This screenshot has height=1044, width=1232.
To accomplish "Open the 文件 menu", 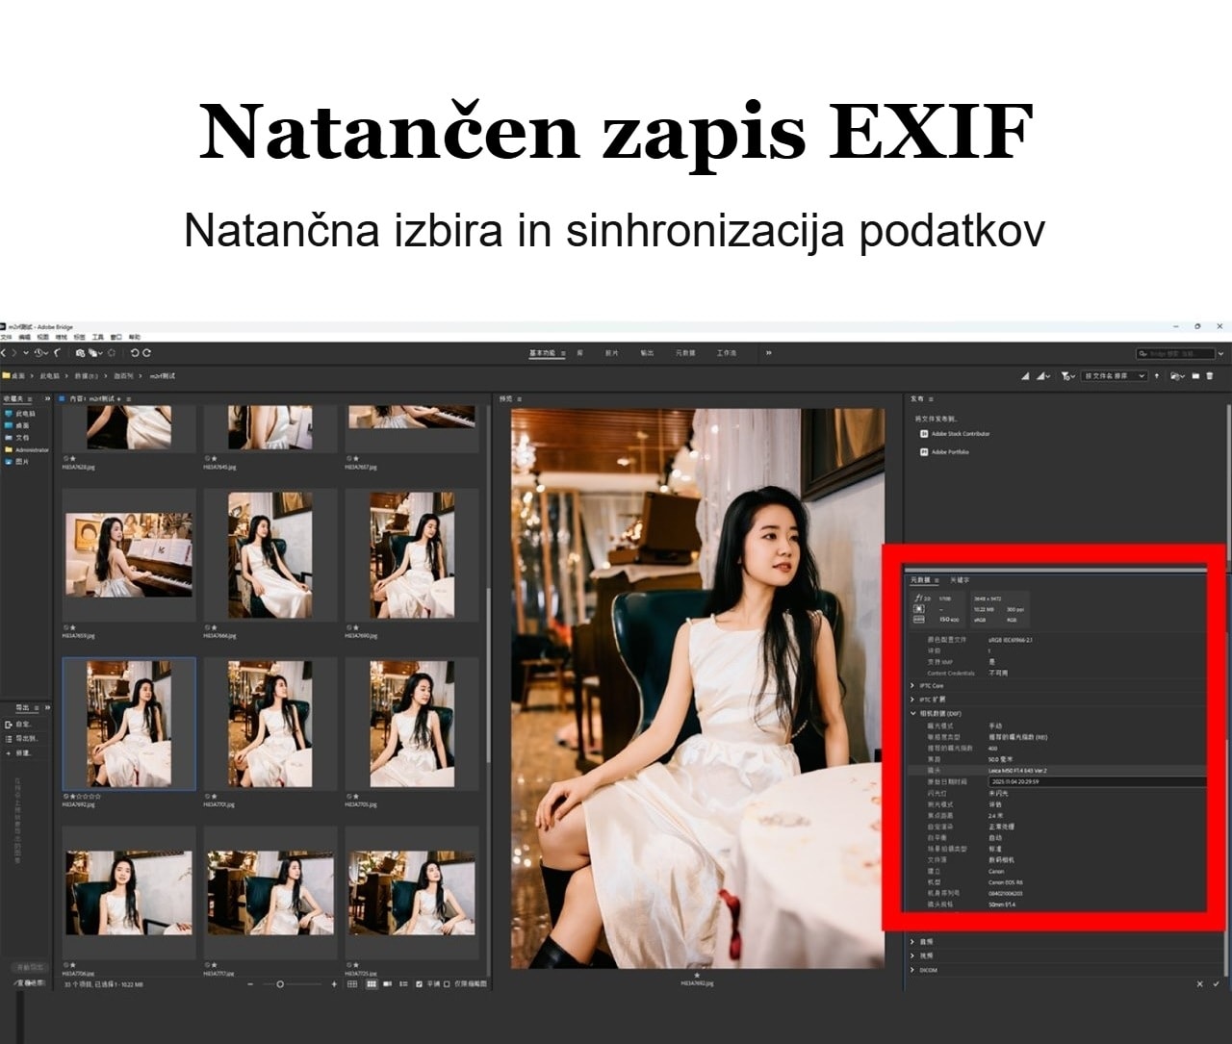I will [6, 337].
